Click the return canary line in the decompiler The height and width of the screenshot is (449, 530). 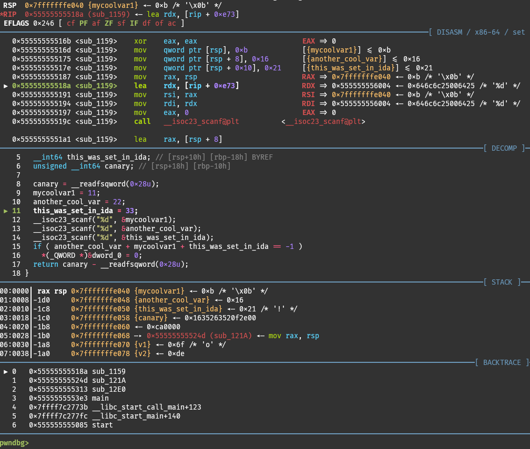110,264
